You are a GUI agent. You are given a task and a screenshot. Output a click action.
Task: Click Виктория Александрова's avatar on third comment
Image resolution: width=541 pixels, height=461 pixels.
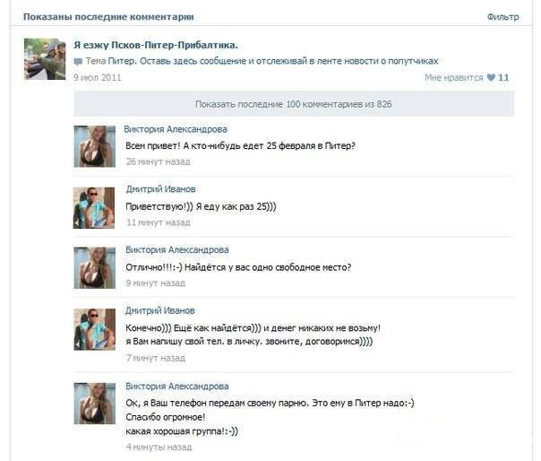(x=95, y=268)
